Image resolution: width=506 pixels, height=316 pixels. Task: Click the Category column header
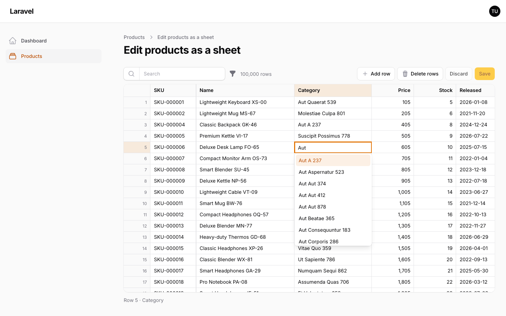point(333,90)
